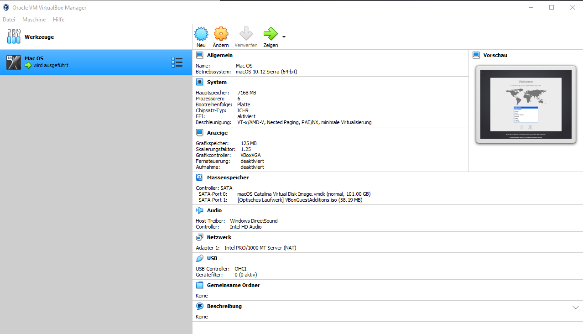The image size is (583, 334).
Task: Click the Mac OS X VM icon
Action: (x=14, y=63)
